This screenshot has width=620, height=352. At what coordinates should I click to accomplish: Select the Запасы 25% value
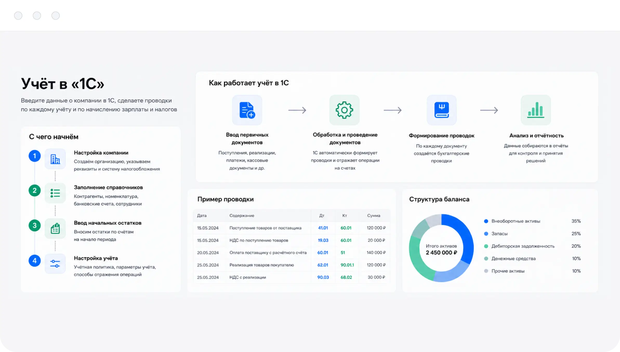coord(576,234)
